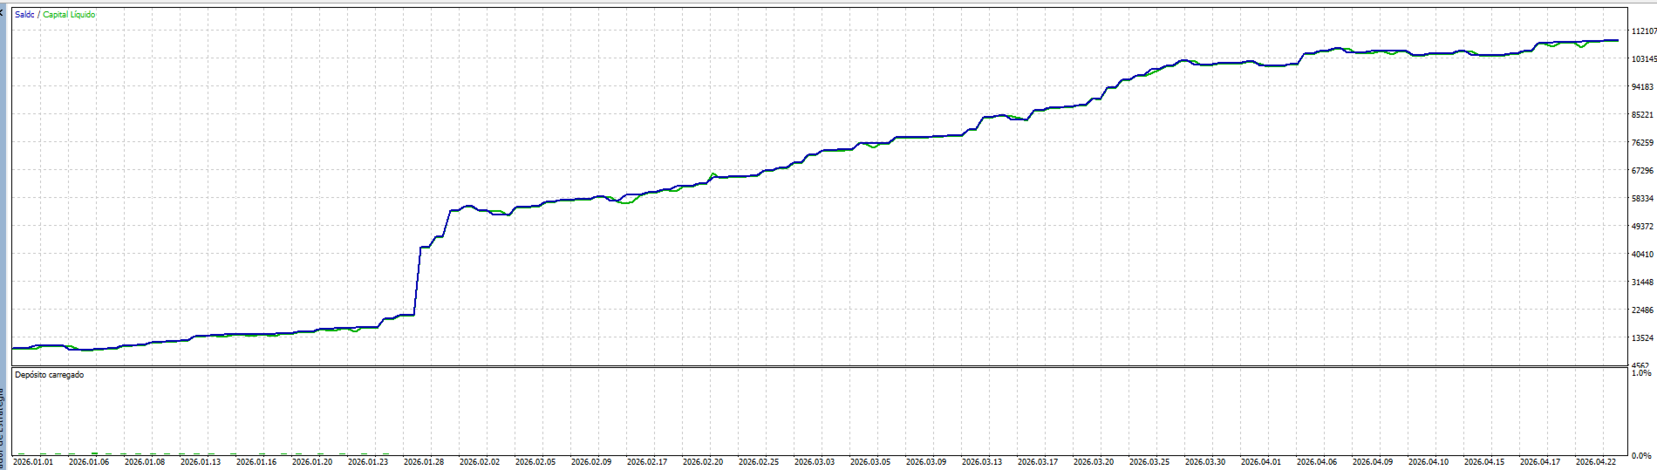This screenshot has height=470, width=1657.
Task: Click the 2026.03.13 date label
Action: click(982, 462)
